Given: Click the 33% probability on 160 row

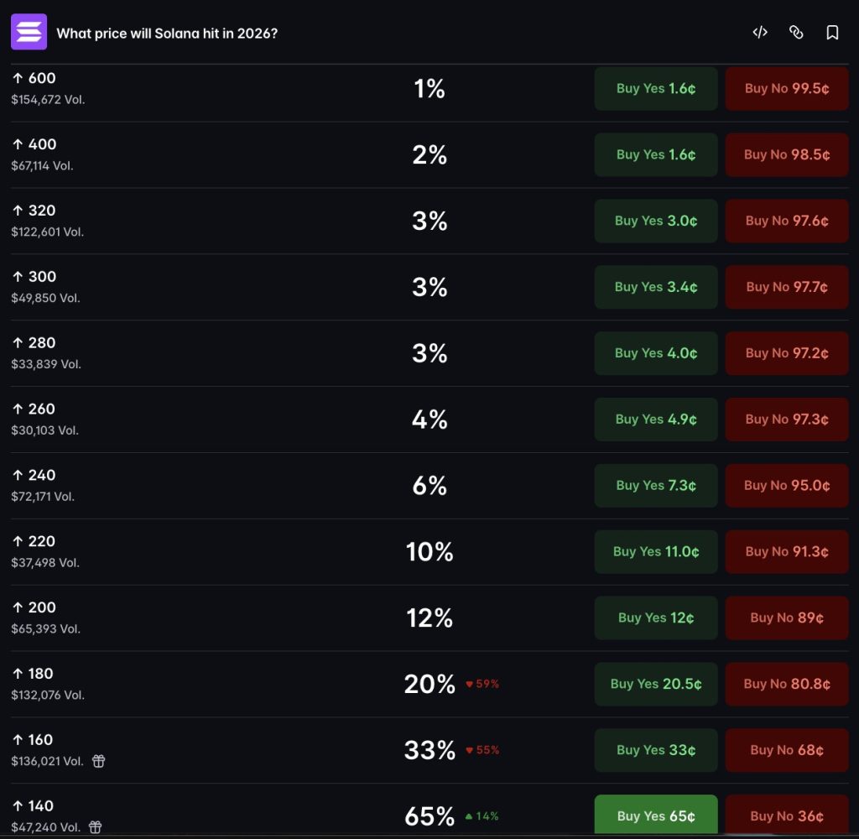Looking at the screenshot, I should coord(429,750).
